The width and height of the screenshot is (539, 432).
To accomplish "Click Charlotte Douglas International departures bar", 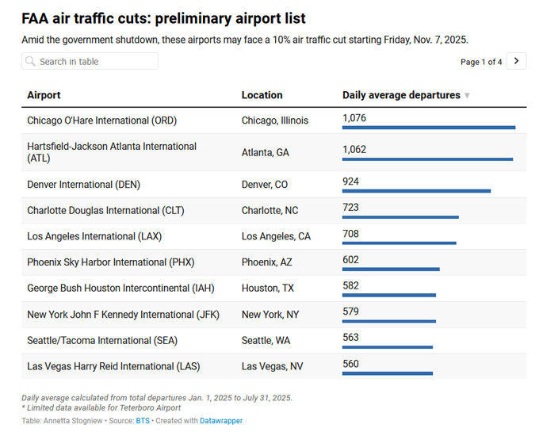I will [x=400, y=216].
